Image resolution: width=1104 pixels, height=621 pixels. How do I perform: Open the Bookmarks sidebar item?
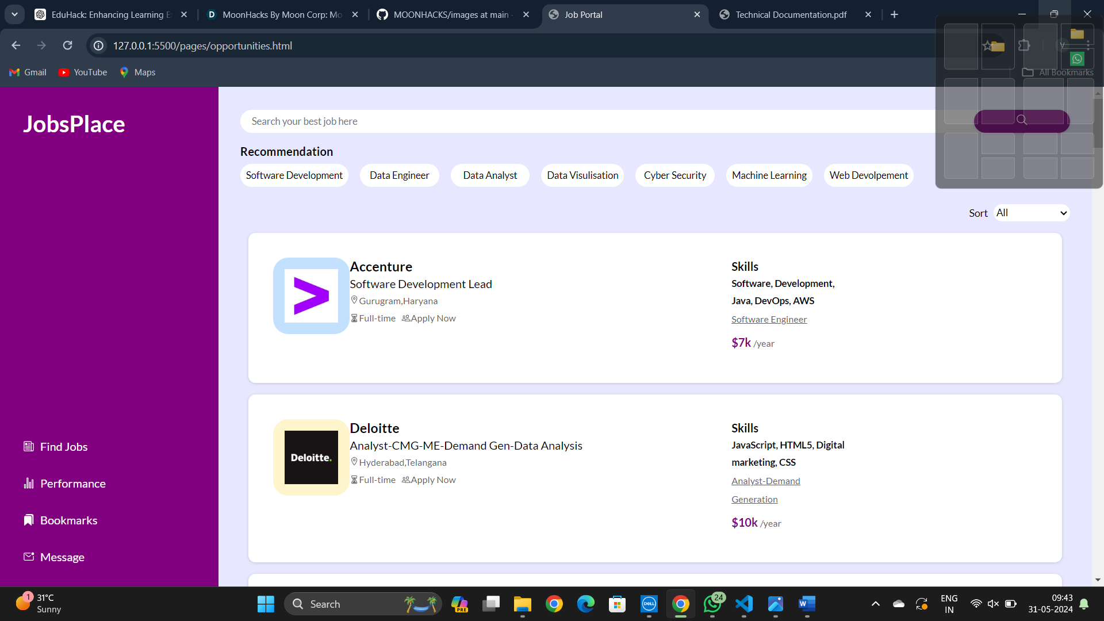[x=68, y=520]
